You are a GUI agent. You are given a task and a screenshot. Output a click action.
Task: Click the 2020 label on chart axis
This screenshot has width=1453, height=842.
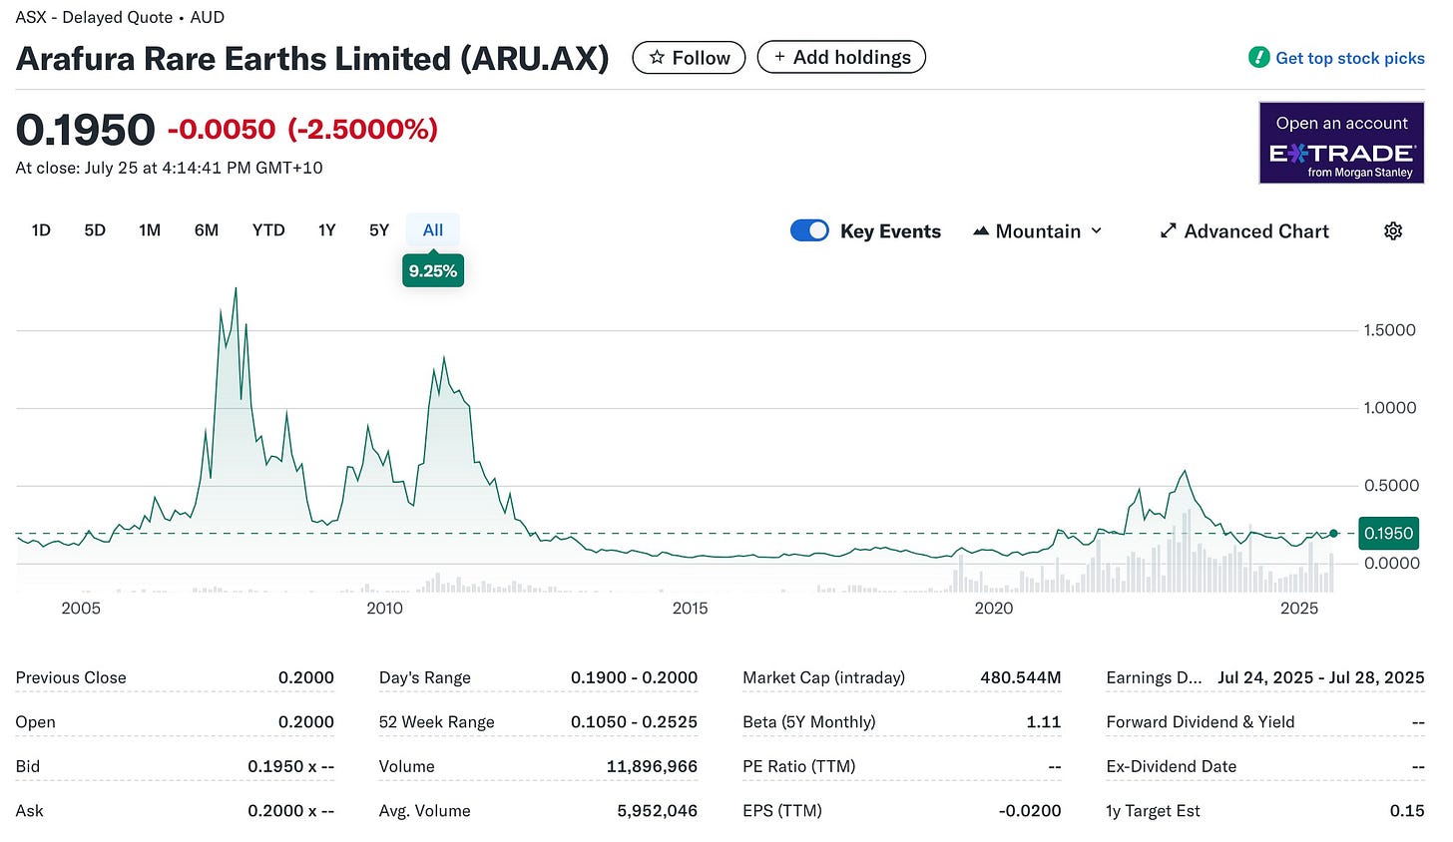(x=994, y=608)
